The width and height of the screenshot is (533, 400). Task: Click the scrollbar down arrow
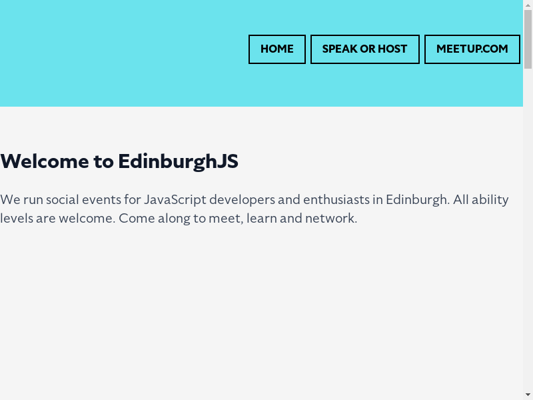click(528, 395)
